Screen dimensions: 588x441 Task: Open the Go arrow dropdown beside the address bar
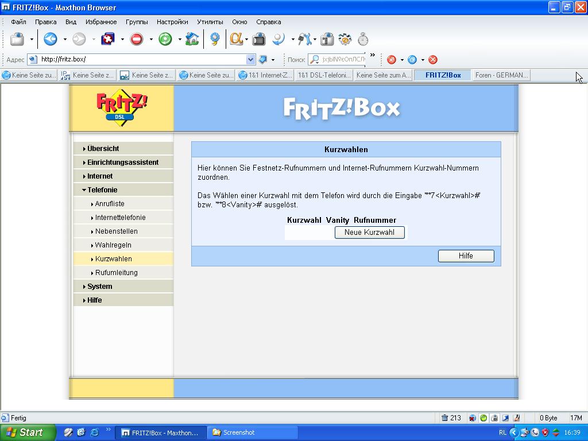tap(273, 60)
